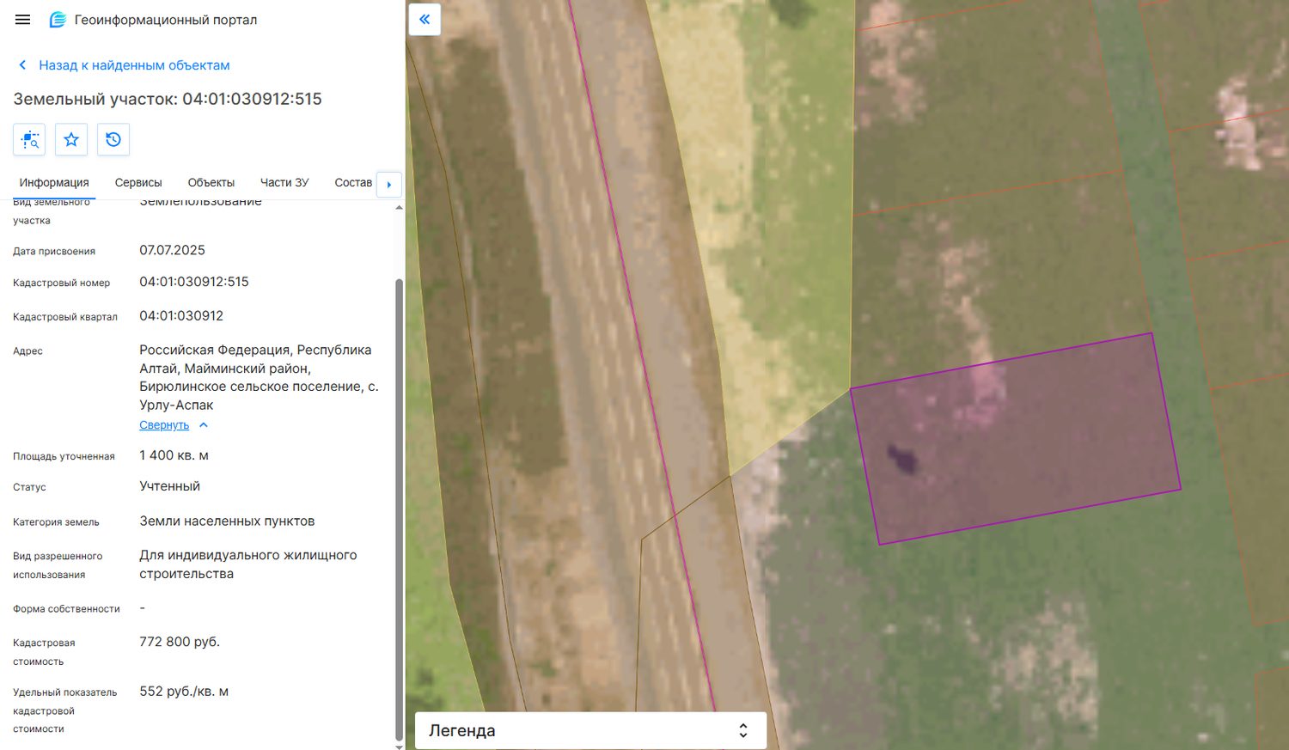Screen dimensions: 1289x750
Task: Collapse the side panel with double chevron
Action: coord(425,19)
